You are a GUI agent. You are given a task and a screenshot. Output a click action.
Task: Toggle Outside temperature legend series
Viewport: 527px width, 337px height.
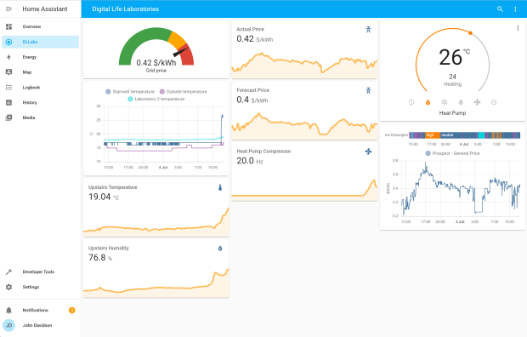tap(183, 92)
